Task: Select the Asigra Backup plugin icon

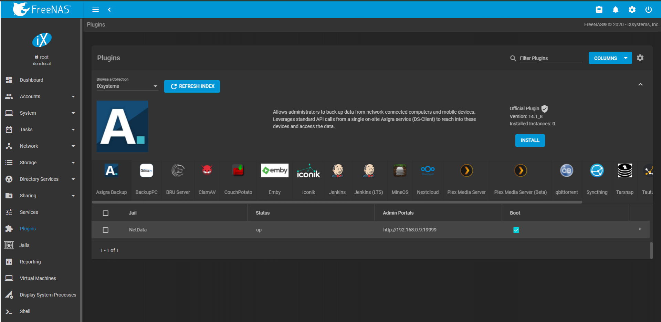Action: (111, 170)
